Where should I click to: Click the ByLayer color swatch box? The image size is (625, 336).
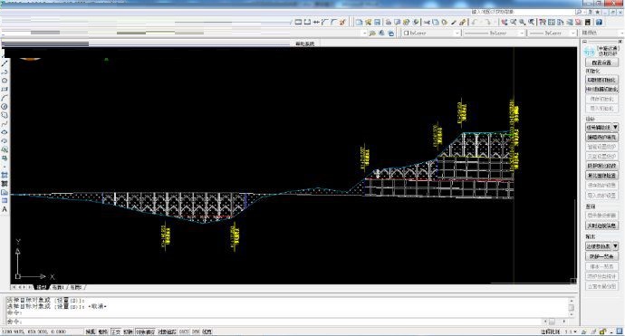(x=406, y=34)
